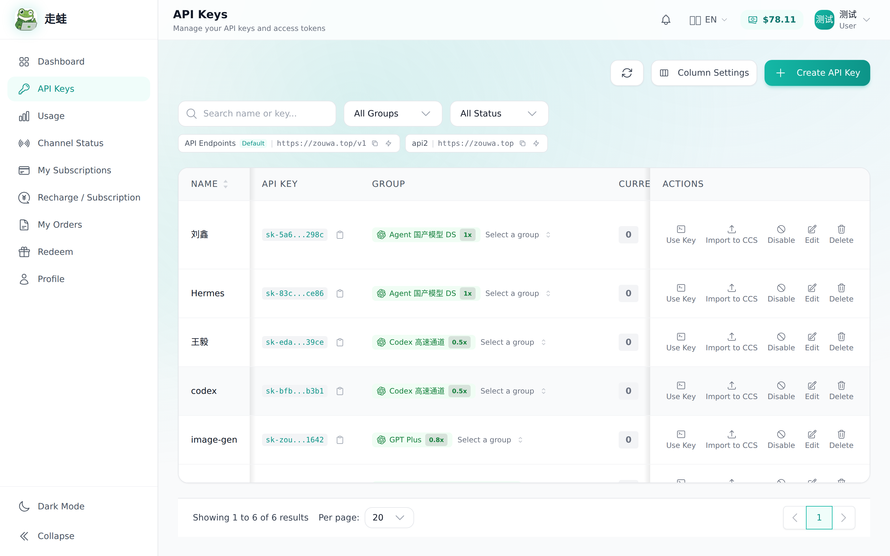The image size is (890, 556).
Task: Delete the 王毅 API key
Action: click(x=841, y=342)
